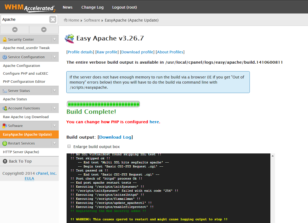Collapse the Service Configuration section arrow
308x223 pixels.
click(x=55, y=57)
